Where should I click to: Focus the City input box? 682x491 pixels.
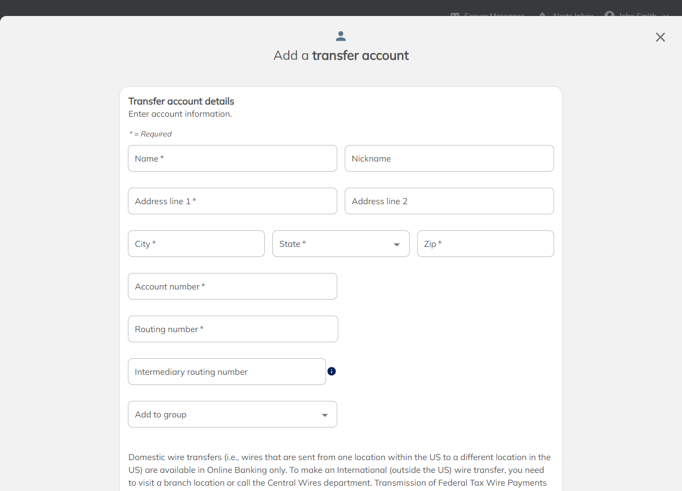point(196,244)
